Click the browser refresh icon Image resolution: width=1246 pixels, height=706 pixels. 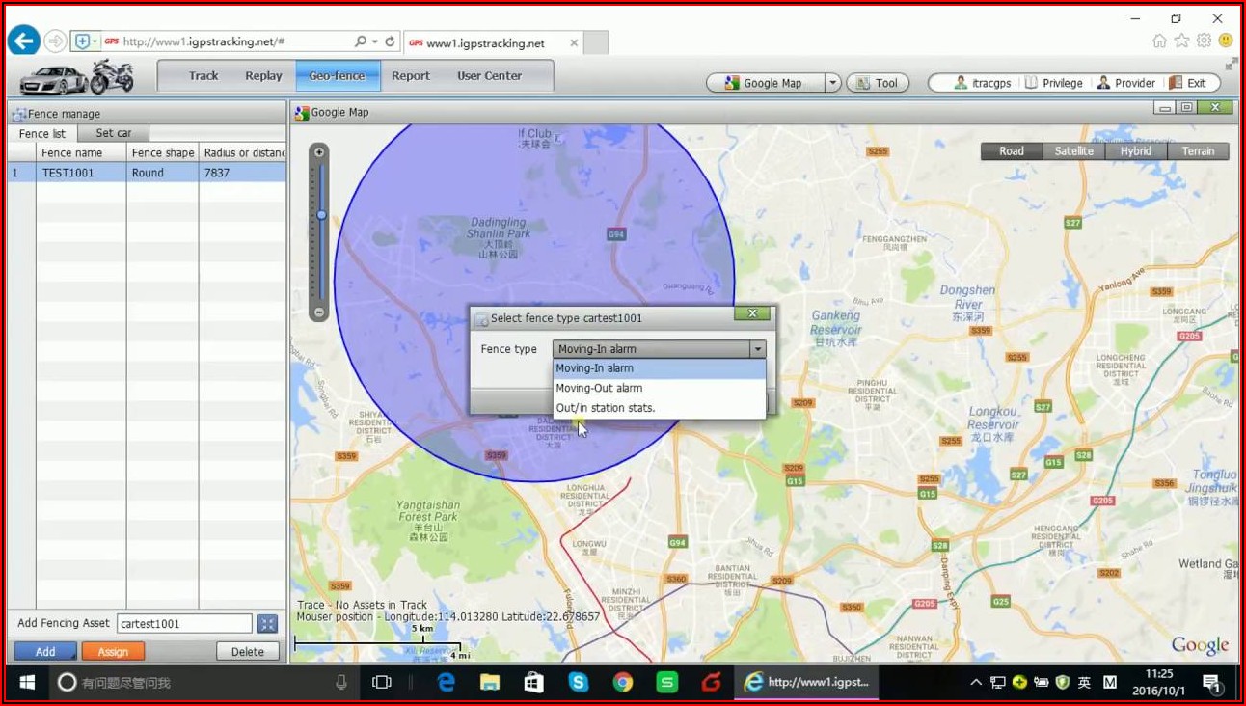tap(391, 41)
